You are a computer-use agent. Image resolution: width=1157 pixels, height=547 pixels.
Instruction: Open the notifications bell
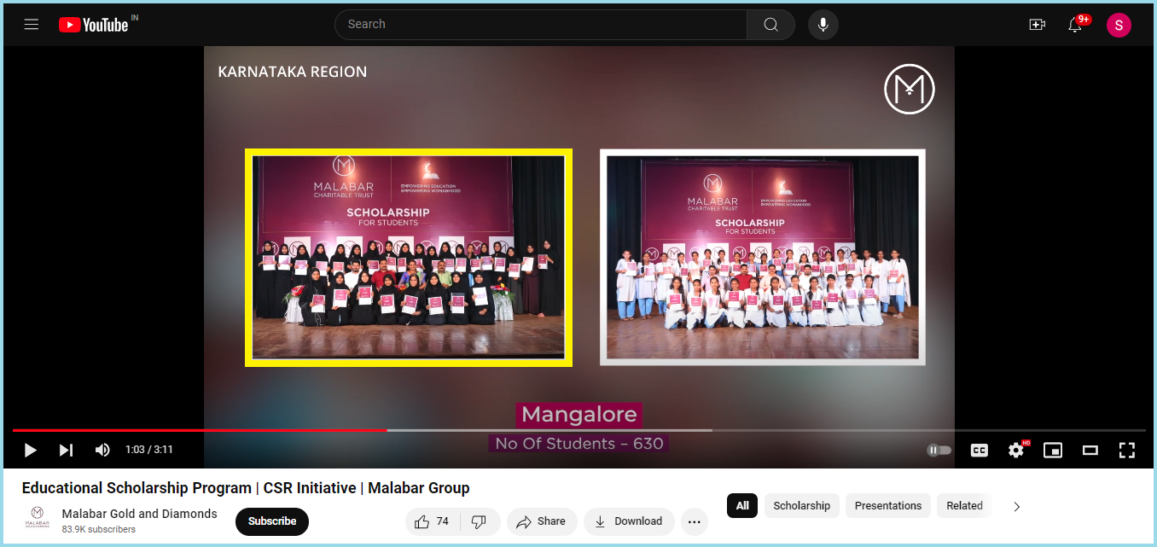tap(1075, 25)
